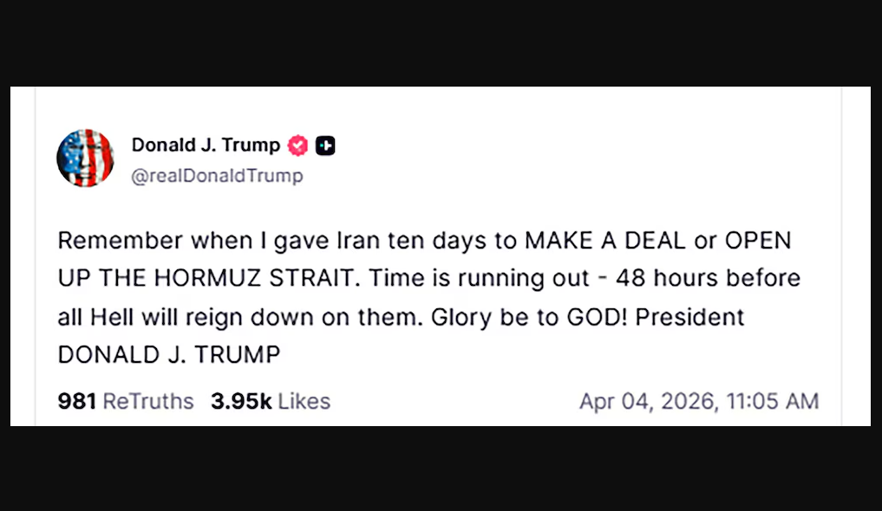Open the Donald J. Trump display name
This screenshot has height=511, width=882.
pyautogui.click(x=206, y=145)
